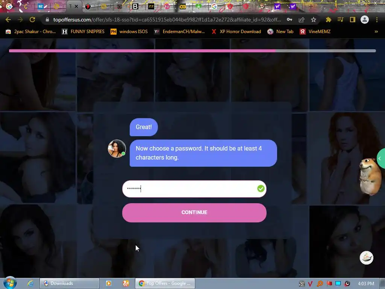Click the red V tray icon
The height and width of the screenshot is (289, 385).
310,284
